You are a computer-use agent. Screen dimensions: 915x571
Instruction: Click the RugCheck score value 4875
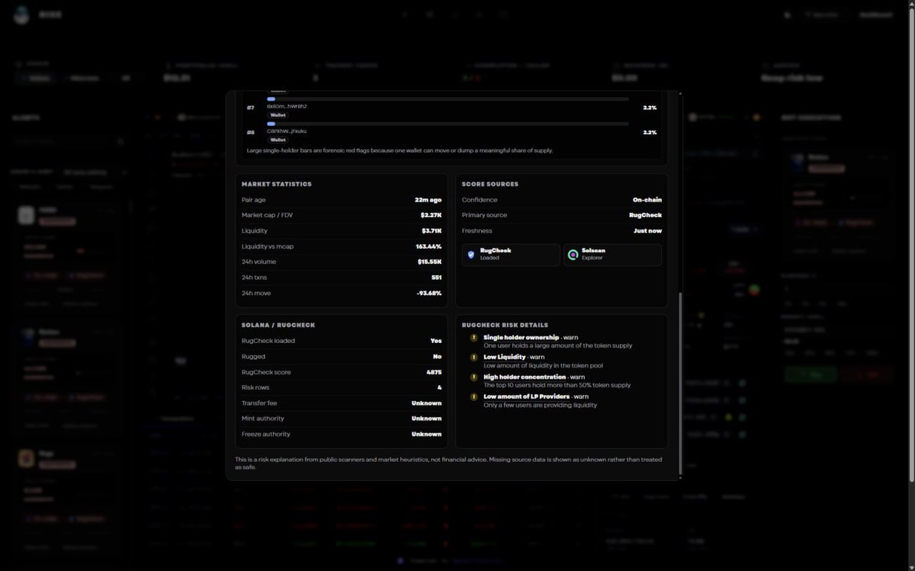tap(434, 372)
